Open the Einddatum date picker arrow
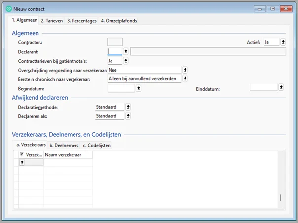Screen dimensions: 298x223 281,87
